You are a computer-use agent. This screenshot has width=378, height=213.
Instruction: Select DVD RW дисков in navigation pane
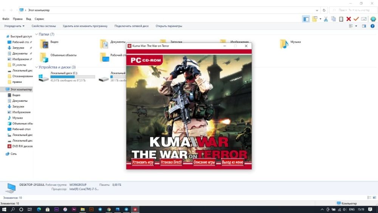20,146
